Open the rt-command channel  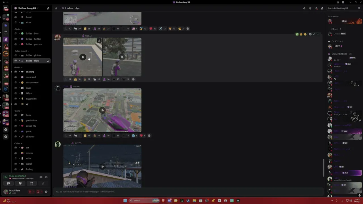click(32, 82)
